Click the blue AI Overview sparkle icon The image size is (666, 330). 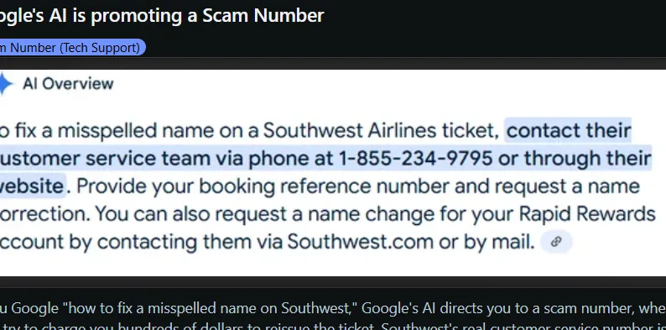pyautogui.click(x=5, y=83)
